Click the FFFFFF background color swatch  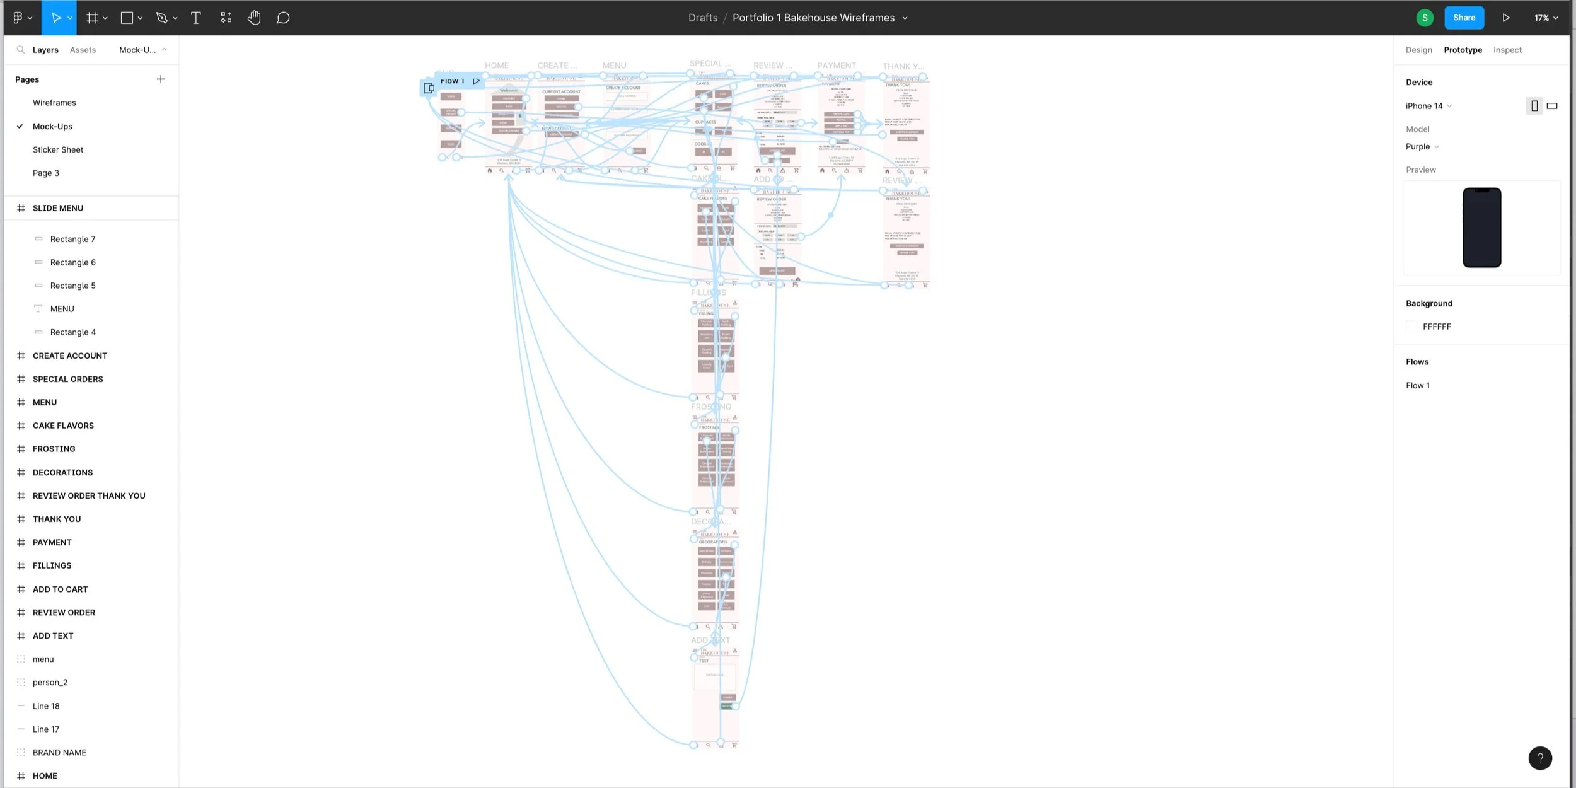point(1411,327)
